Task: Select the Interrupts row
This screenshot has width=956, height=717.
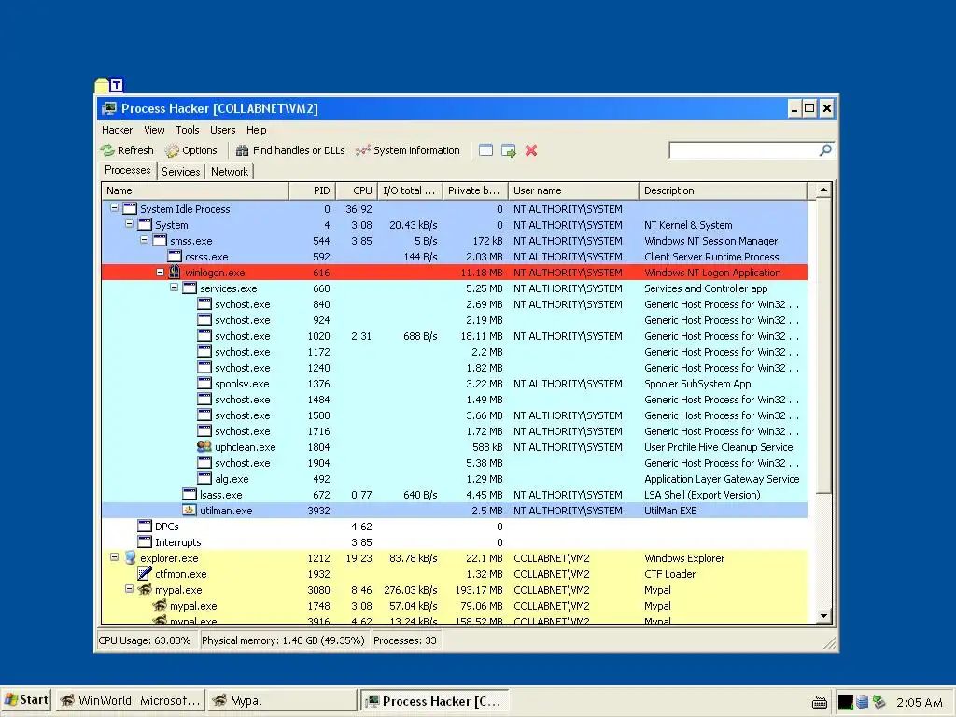Action: (455, 542)
